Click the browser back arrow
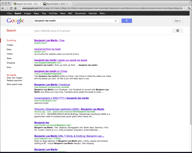The image size is (192, 153). click(x=3, y=8)
